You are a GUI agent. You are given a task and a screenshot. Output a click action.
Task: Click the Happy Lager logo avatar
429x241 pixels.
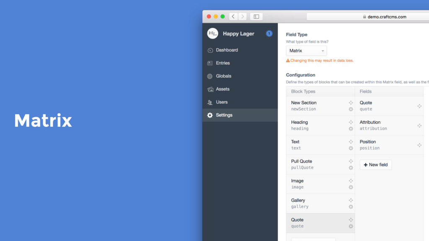212,33
